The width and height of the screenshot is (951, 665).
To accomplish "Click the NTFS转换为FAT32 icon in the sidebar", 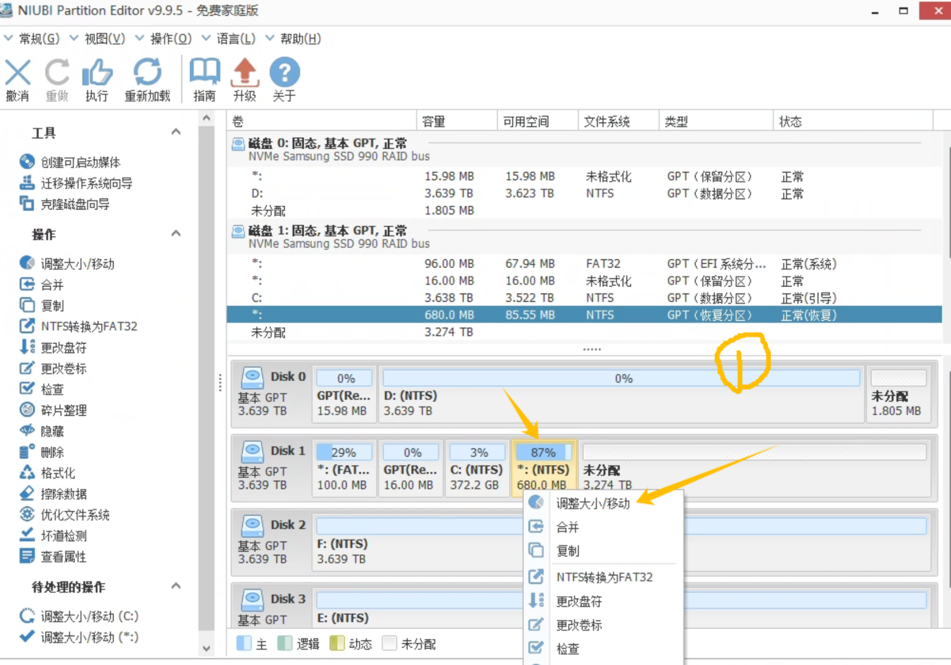I will point(27,326).
